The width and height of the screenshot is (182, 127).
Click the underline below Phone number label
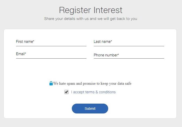[x=129, y=58]
